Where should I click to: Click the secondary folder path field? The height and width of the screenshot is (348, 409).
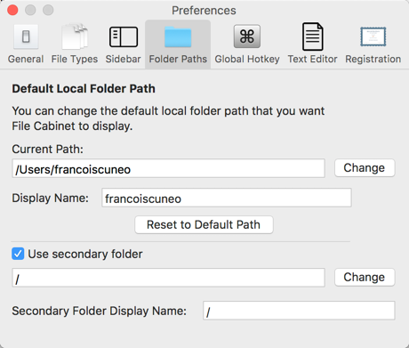point(168,278)
